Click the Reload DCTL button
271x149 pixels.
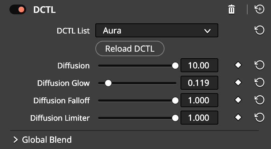[x=130, y=49]
